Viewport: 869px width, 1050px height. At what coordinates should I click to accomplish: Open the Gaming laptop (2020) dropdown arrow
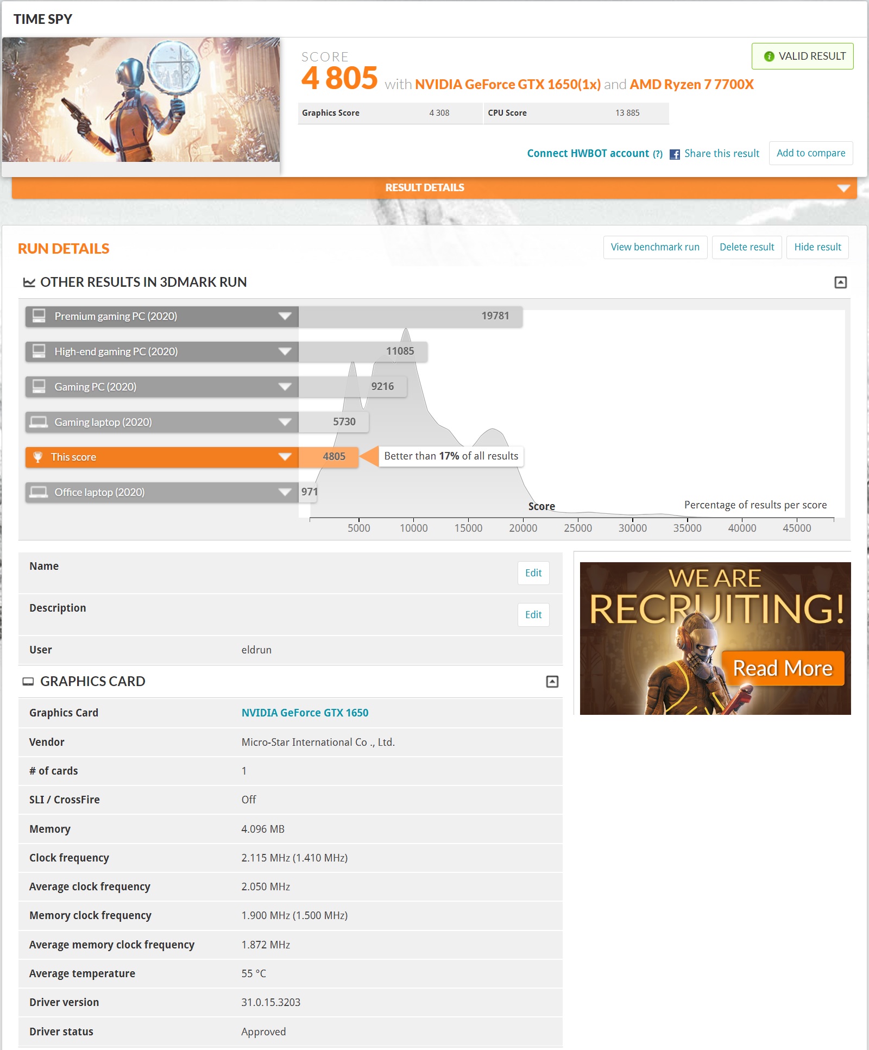click(285, 422)
